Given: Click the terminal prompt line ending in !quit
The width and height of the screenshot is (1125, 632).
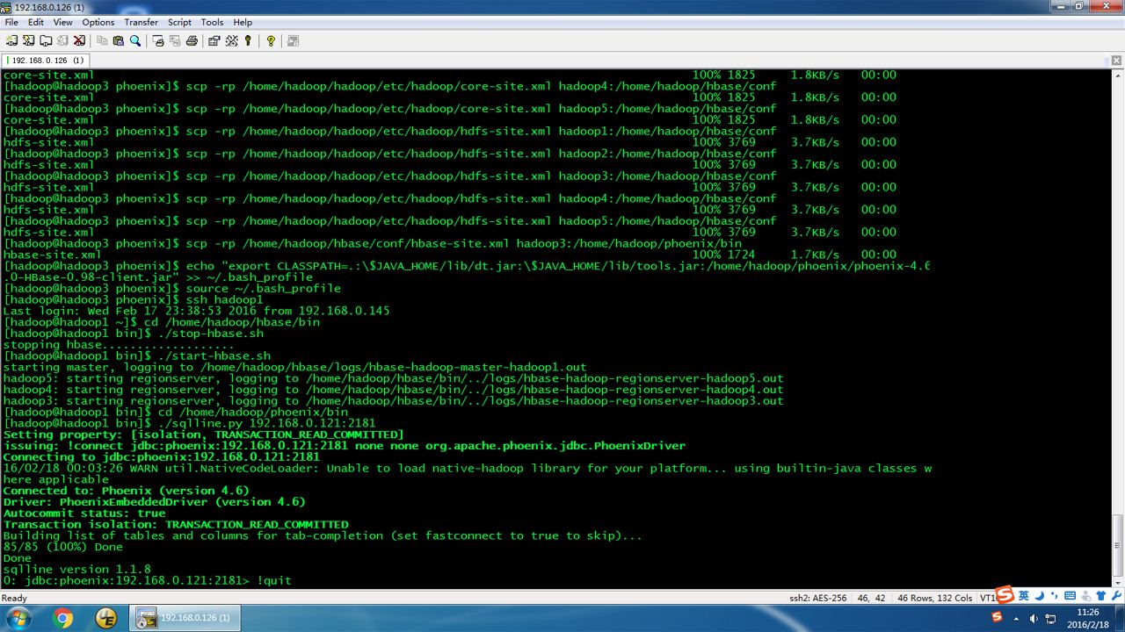Looking at the screenshot, I should [148, 580].
